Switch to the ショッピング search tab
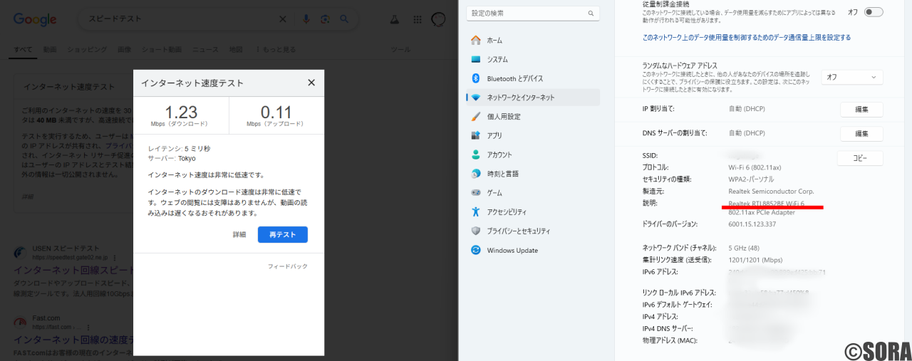The image size is (912, 361). coord(87,49)
